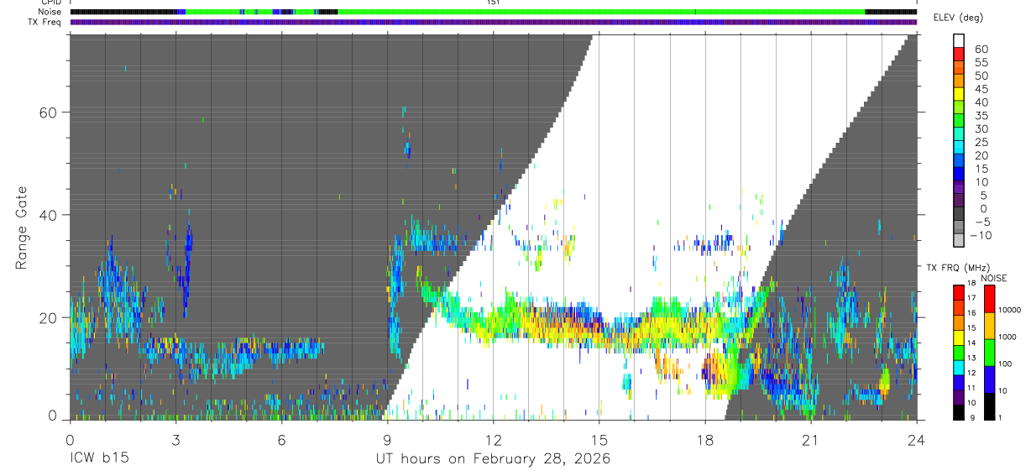Click the blue-purple TX Freq strip bar
The image size is (1031, 476).
click(493, 22)
